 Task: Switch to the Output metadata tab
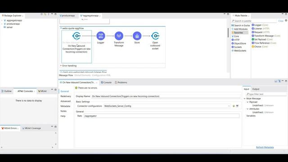(x=256, y=89)
